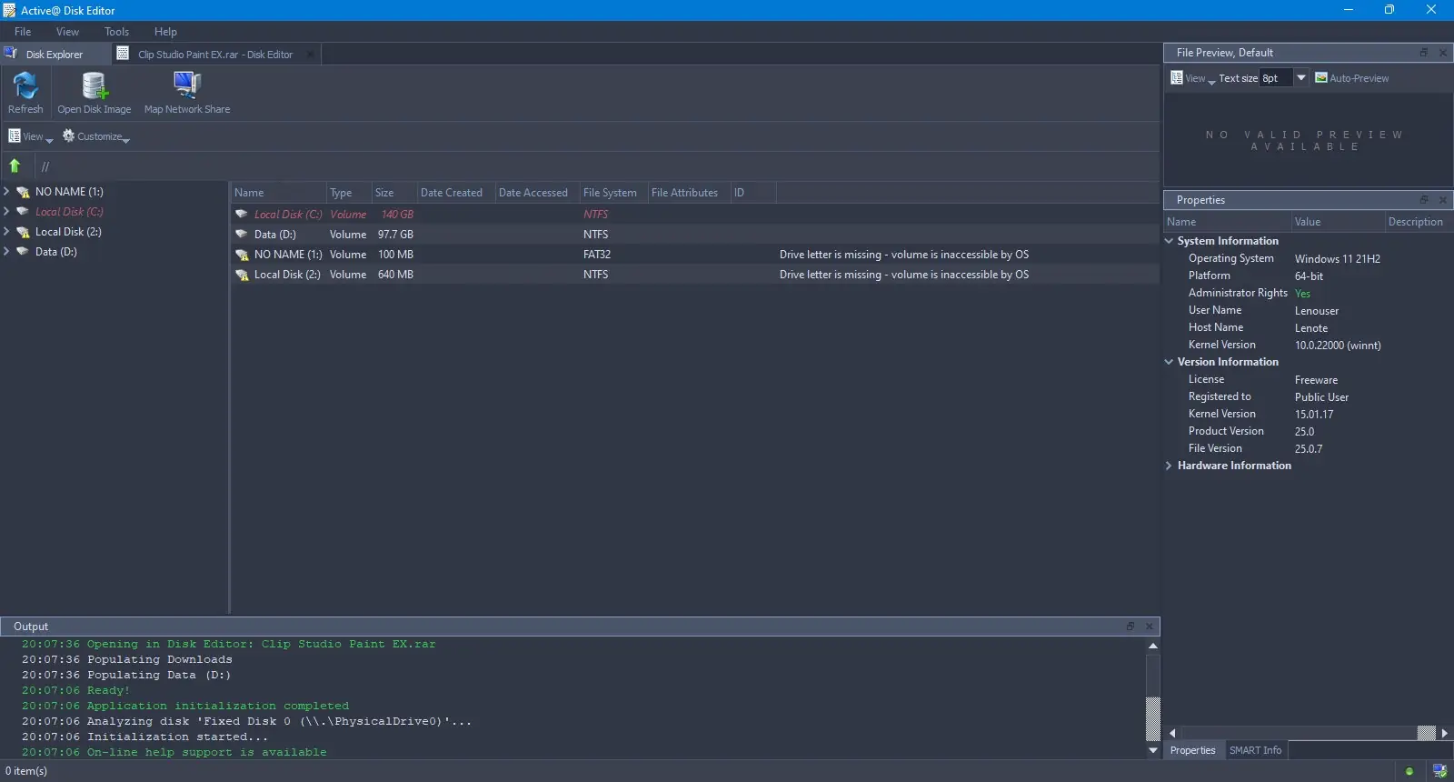This screenshot has height=782, width=1454.
Task: Open the File menu
Action: [x=23, y=32]
